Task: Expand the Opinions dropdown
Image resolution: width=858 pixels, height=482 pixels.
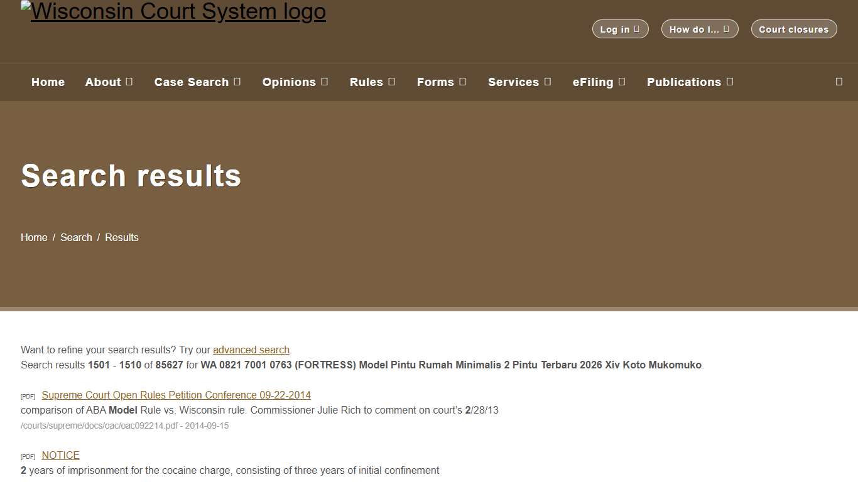Action: 295,82
